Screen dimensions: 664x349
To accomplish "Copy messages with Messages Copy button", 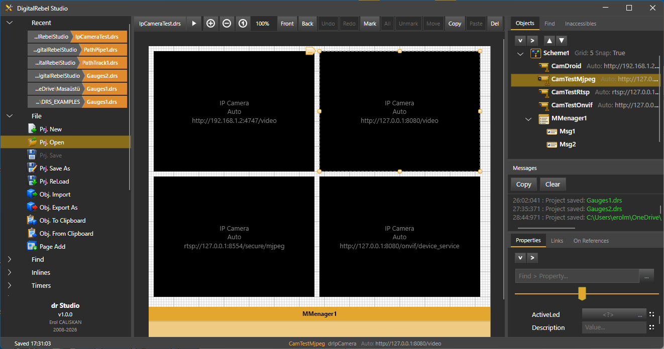I will coord(524,185).
